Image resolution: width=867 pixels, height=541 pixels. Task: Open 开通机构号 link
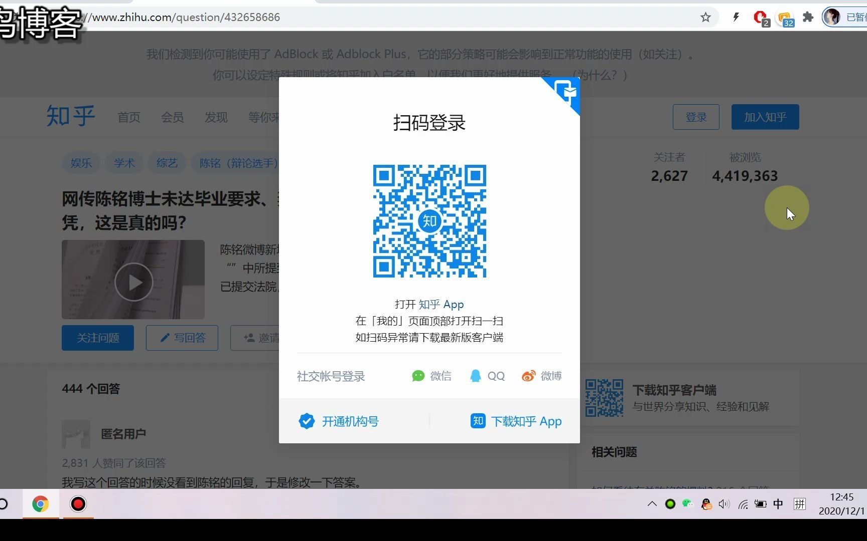pos(339,421)
